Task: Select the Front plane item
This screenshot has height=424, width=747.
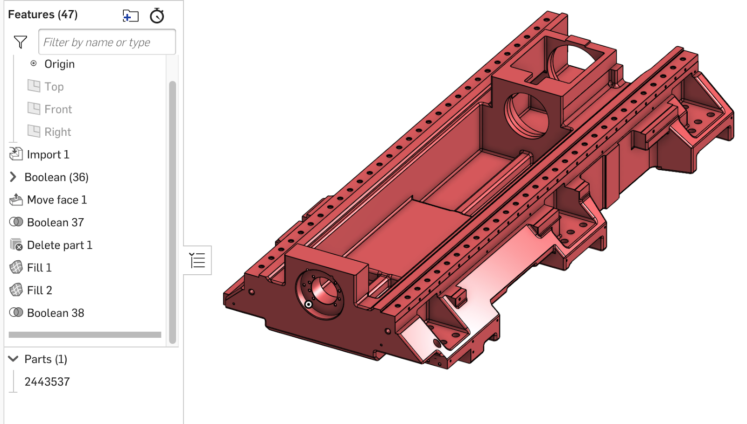Action: (58, 109)
